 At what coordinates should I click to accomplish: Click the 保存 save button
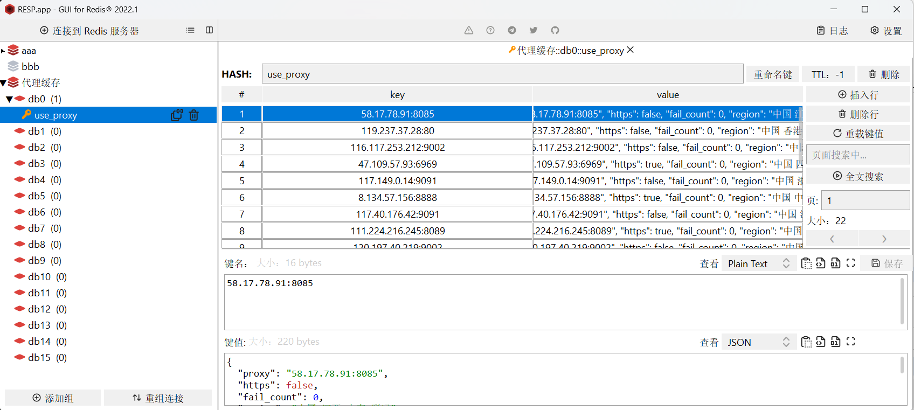coord(887,263)
